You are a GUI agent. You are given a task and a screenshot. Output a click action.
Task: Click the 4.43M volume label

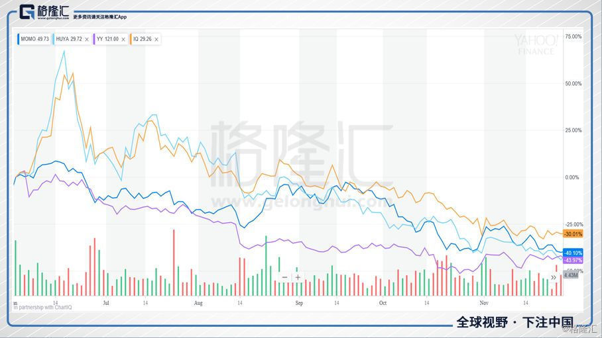click(x=571, y=275)
